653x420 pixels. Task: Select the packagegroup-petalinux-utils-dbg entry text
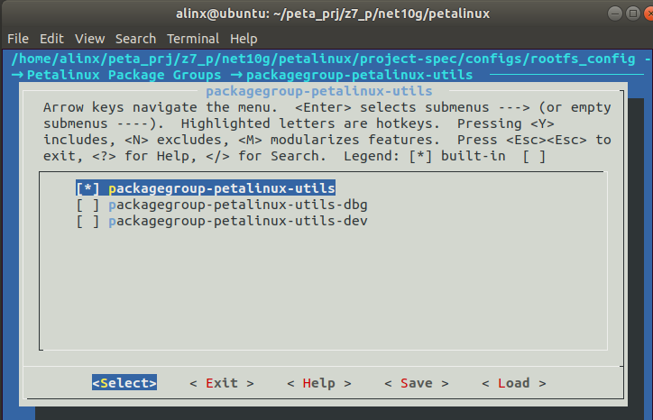coord(238,205)
